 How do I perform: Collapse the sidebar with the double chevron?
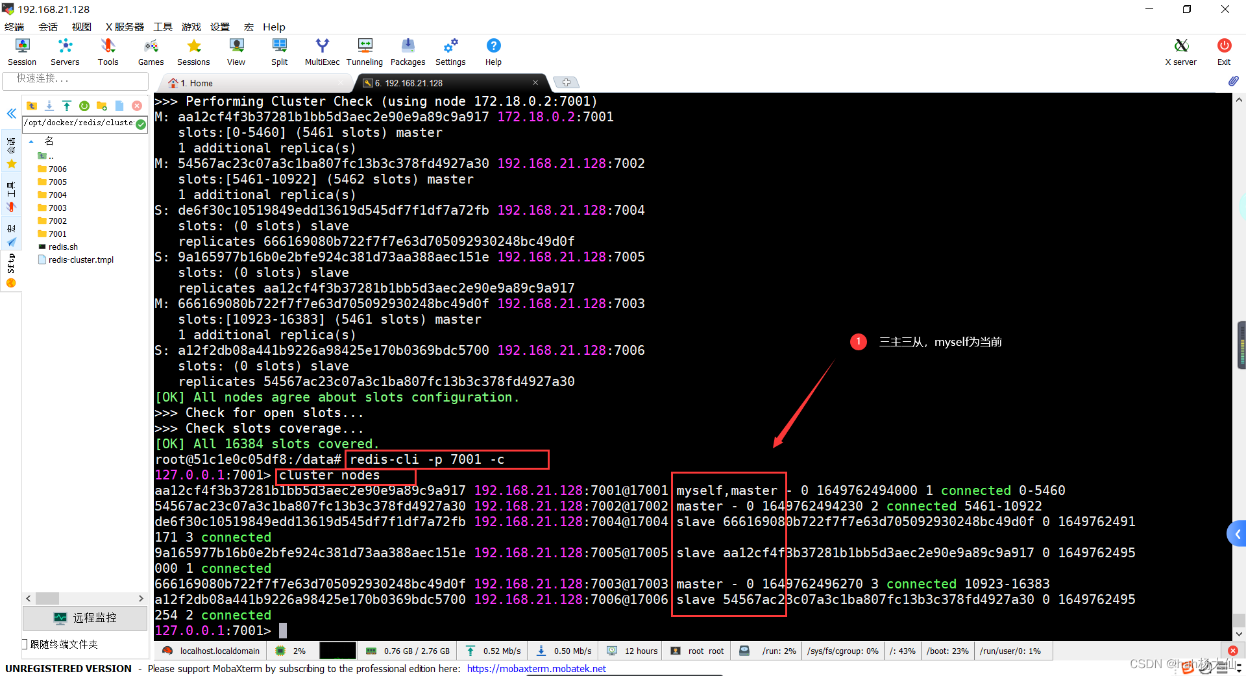coord(11,114)
